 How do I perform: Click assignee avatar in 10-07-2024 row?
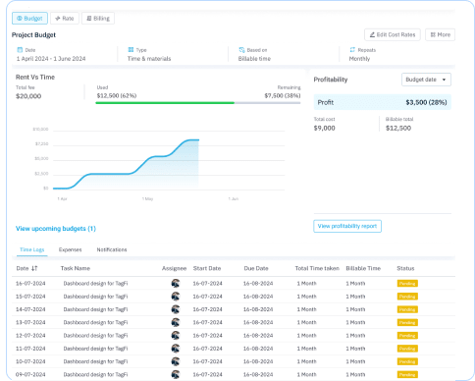point(176,361)
